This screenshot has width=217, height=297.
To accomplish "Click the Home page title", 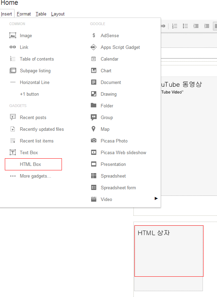I will 10,3.
